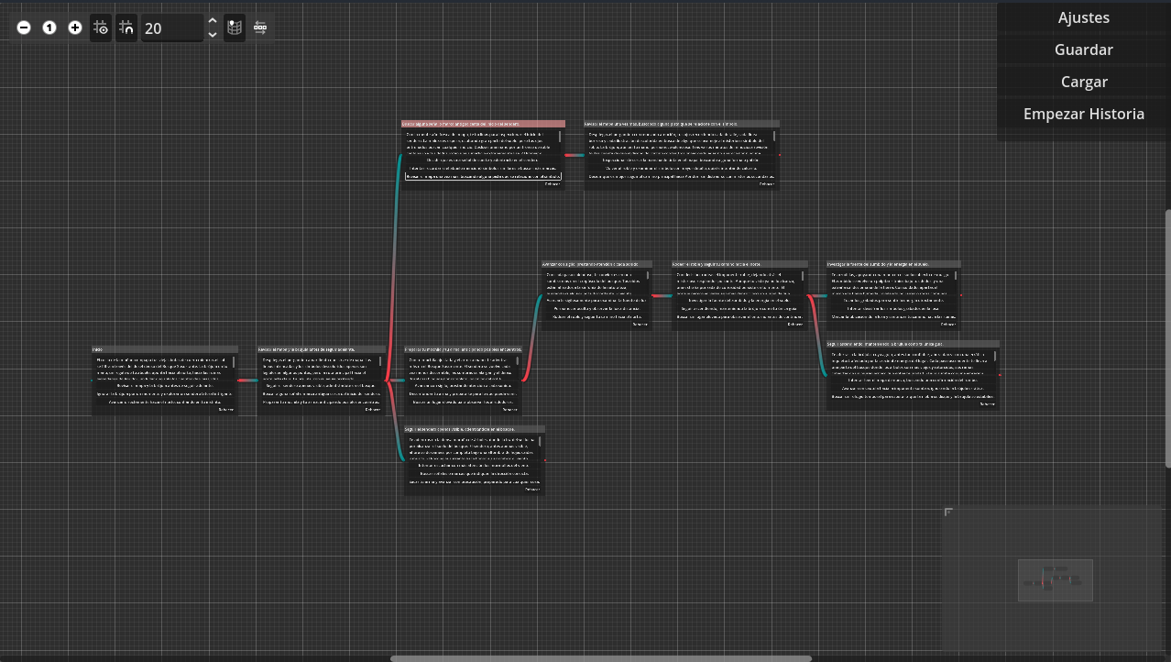Toggle grid snapping magnet icon
The image size is (1171, 662).
[126, 28]
